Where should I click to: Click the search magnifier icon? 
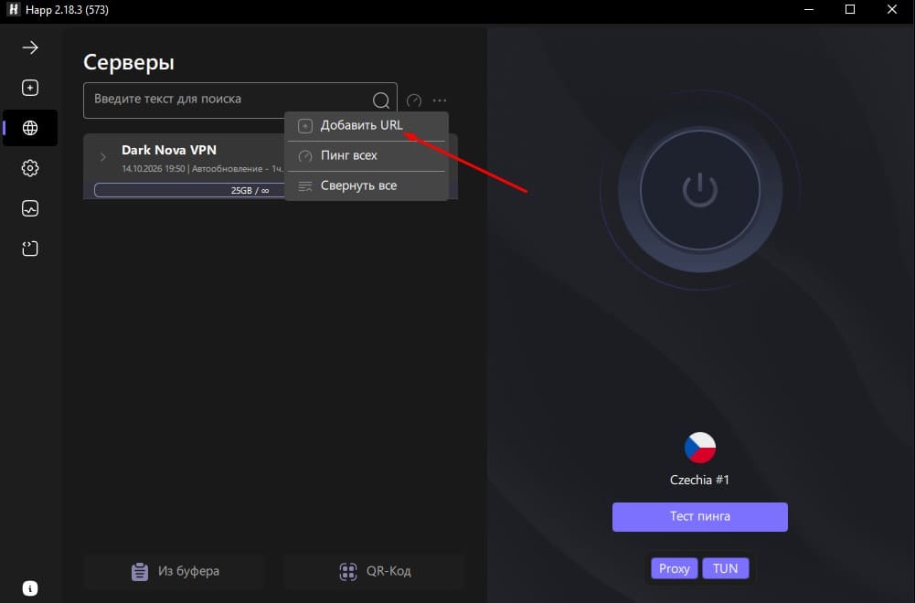pyautogui.click(x=380, y=100)
